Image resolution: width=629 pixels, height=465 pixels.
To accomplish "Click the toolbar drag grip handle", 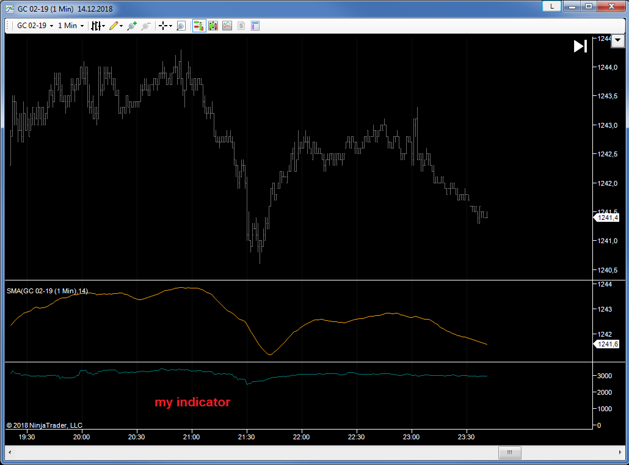I will click(9, 26).
